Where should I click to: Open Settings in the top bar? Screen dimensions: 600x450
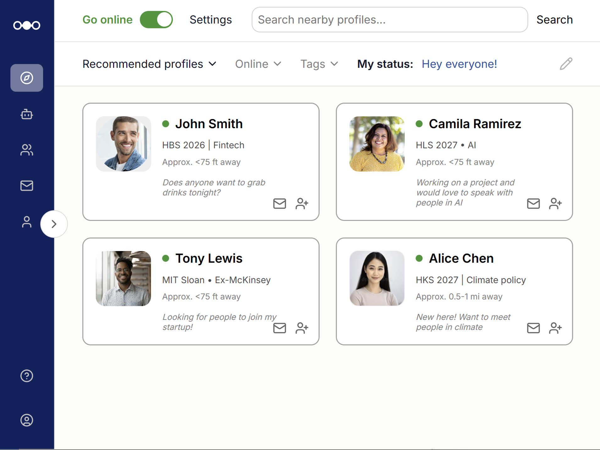pyautogui.click(x=211, y=20)
